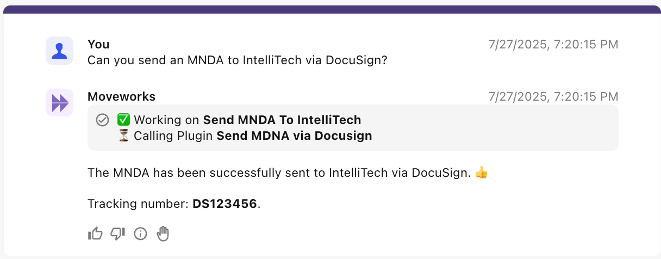
Task: Click the thumbs up feedback icon
Action: tap(95, 234)
